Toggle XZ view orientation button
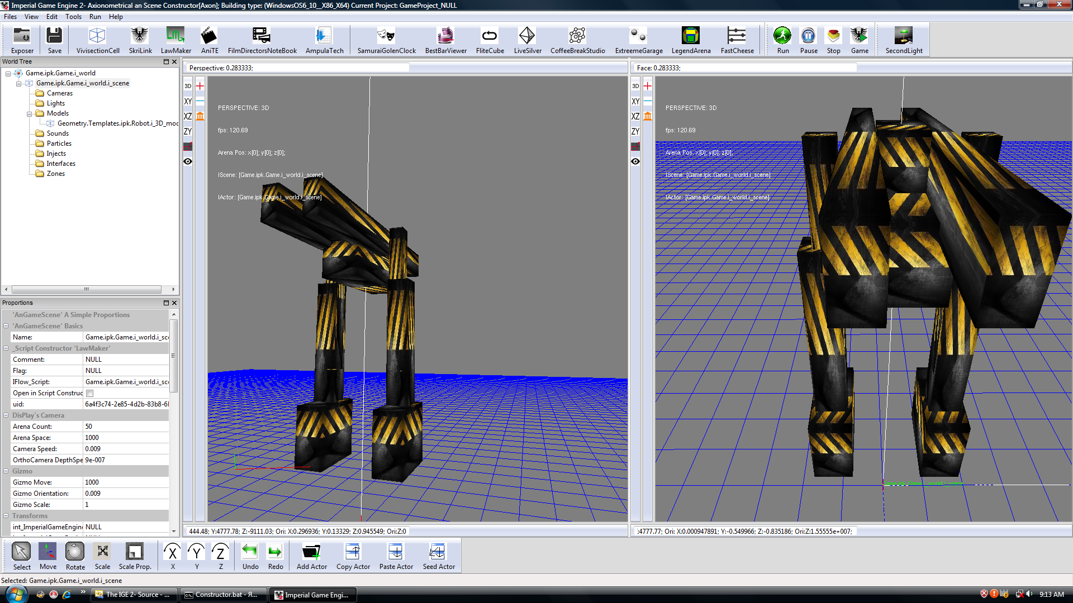 click(x=187, y=116)
